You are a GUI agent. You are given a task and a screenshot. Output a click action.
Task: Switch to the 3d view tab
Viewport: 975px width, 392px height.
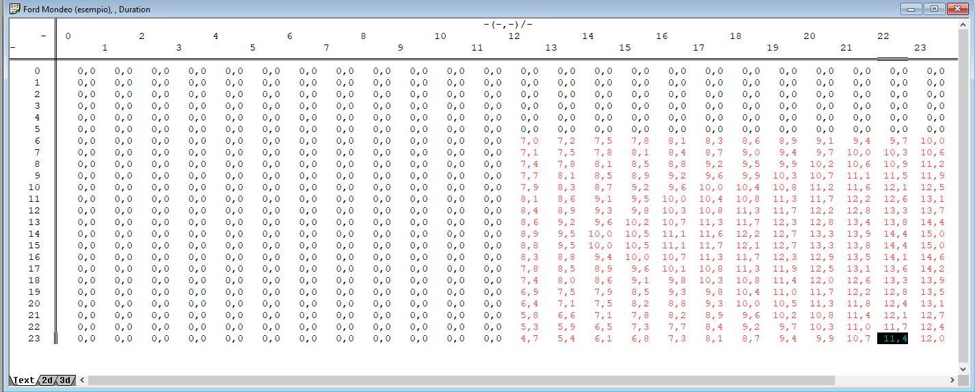tap(65, 380)
